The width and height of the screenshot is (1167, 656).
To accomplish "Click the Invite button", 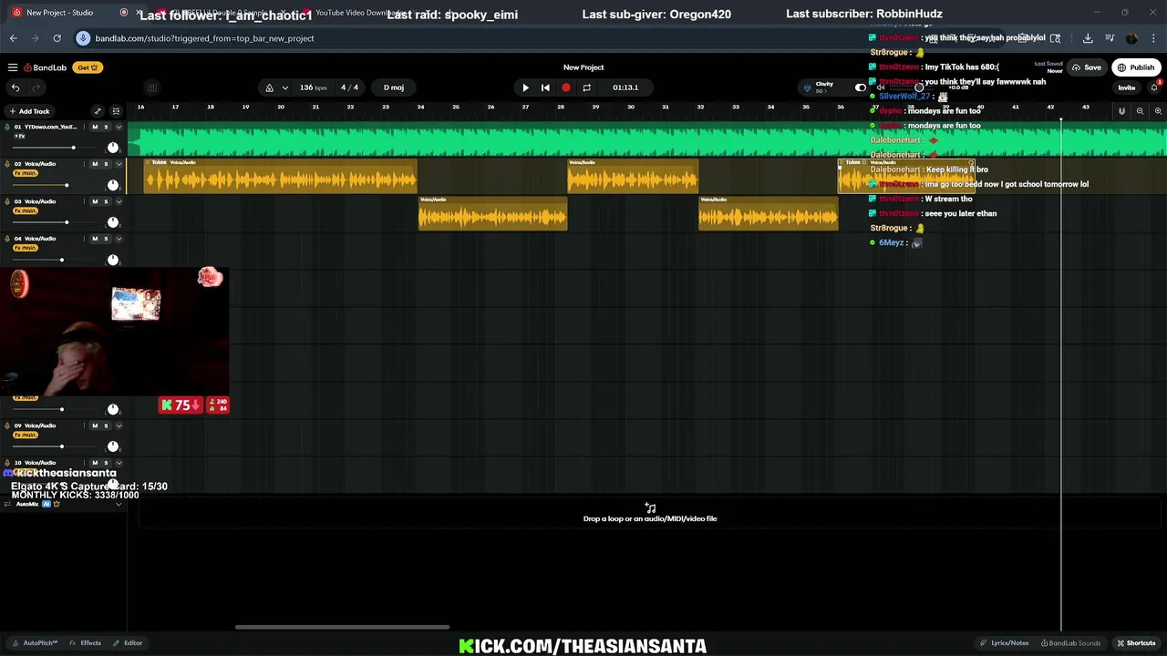I will click(x=1127, y=87).
